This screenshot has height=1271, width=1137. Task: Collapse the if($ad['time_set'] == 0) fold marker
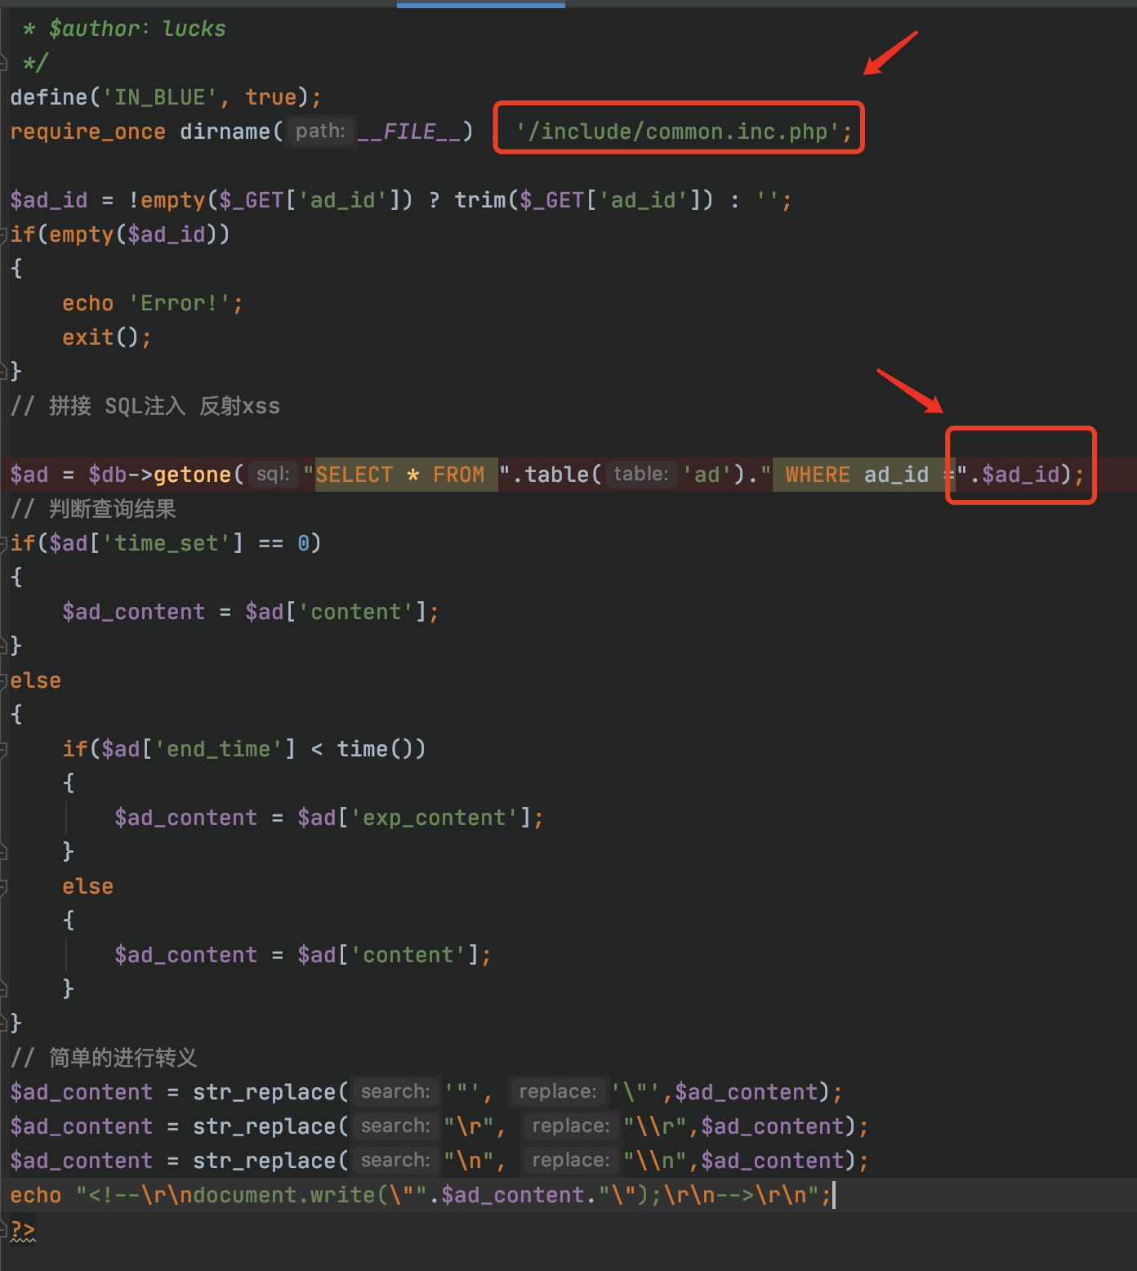point(4,543)
